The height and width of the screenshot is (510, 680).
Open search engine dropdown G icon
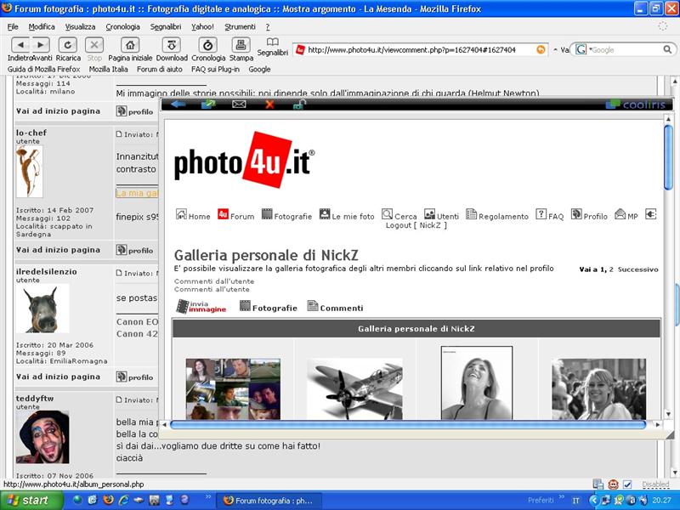tap(581, 50)
